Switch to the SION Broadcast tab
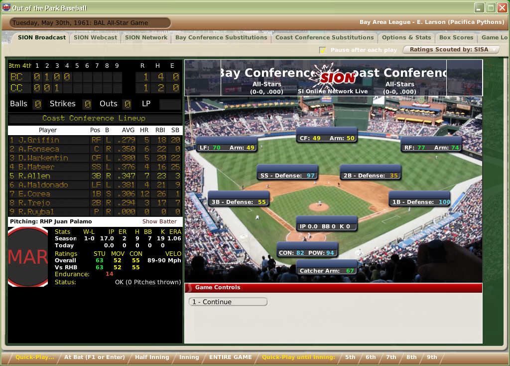 click(42, 37)
